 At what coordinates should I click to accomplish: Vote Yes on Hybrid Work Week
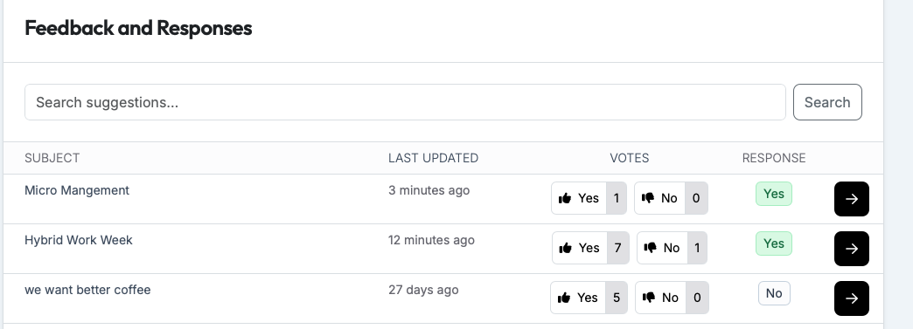pos(590,248)
